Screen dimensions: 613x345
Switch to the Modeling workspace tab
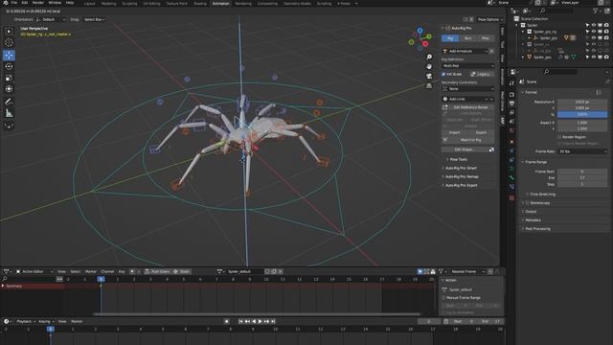tap(108, 4)
